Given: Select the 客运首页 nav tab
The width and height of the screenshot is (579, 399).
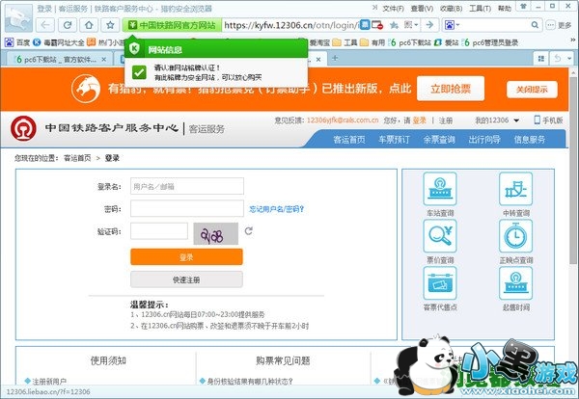Looking at the screenshot, I should tap(349, 140).
